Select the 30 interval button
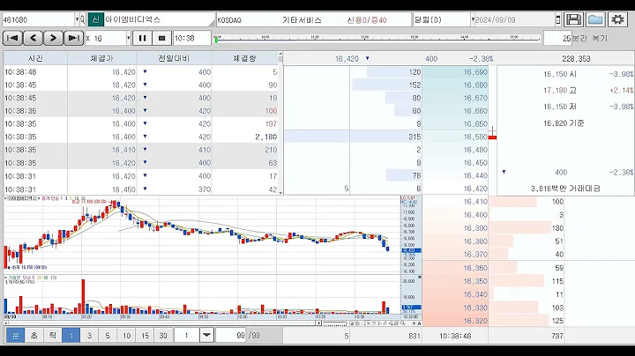This screenshot has height=356, width=635. (163, 336)
